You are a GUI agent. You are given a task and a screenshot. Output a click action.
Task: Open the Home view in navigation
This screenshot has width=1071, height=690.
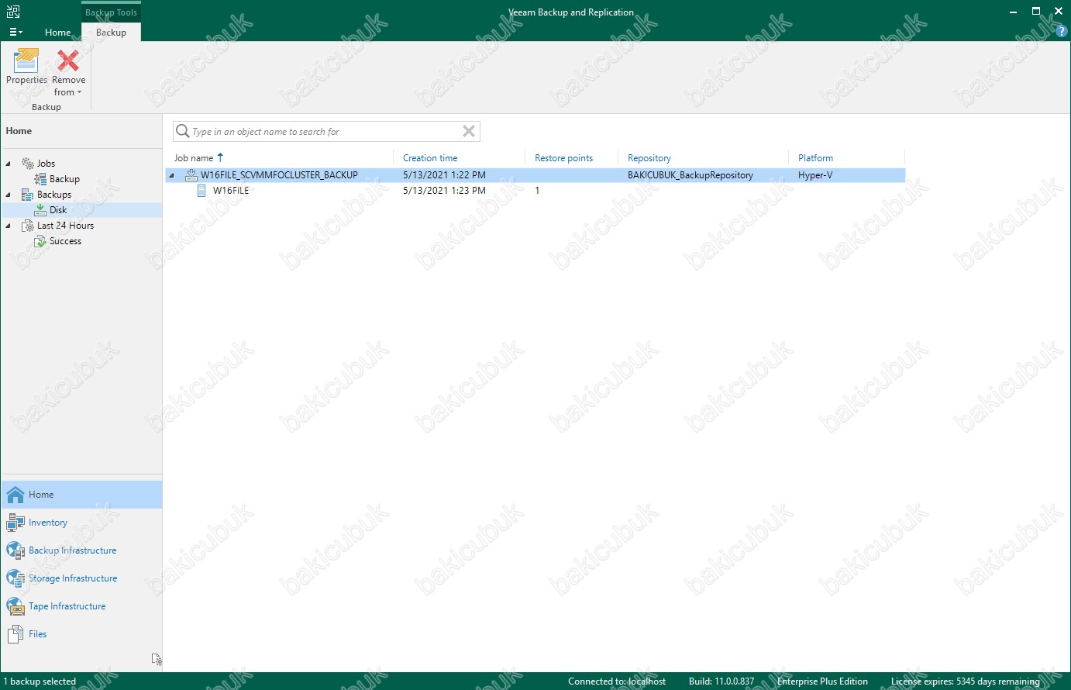coord(81,495)
